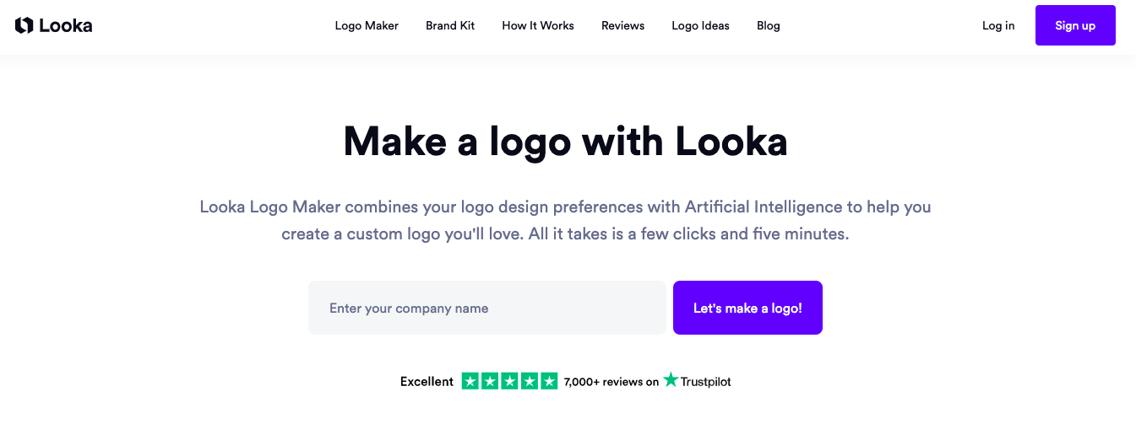Click the third green rating star
The height and width of the screenshot is (424, 1136).
coord(509,381)
